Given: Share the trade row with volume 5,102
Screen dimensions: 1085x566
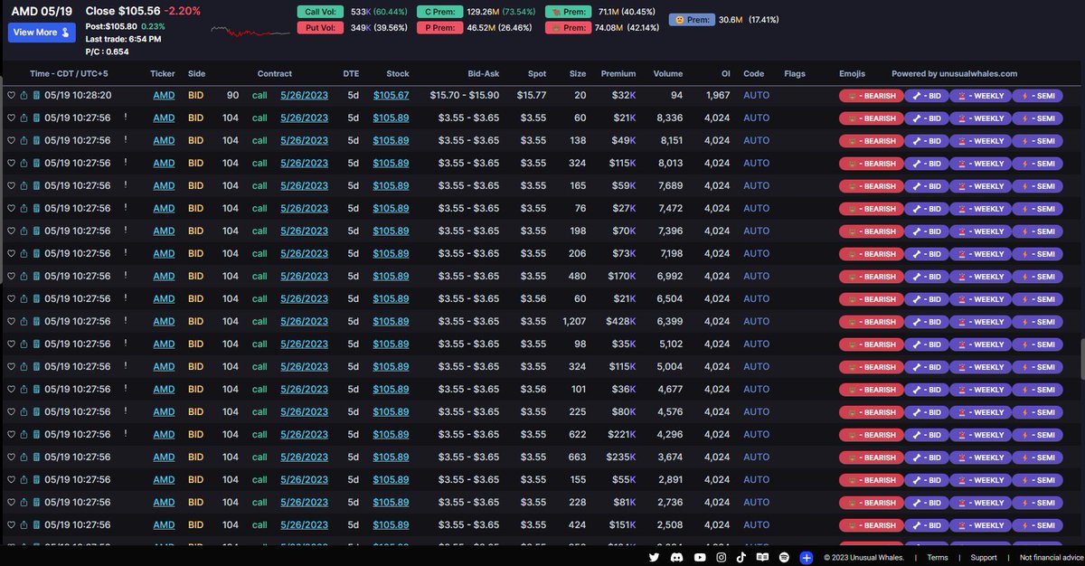Looking at the screenshot, I should [24, 344].
